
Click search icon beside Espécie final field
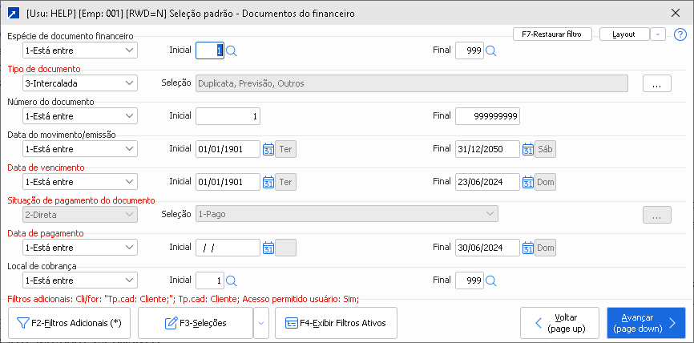coord(491,50)
